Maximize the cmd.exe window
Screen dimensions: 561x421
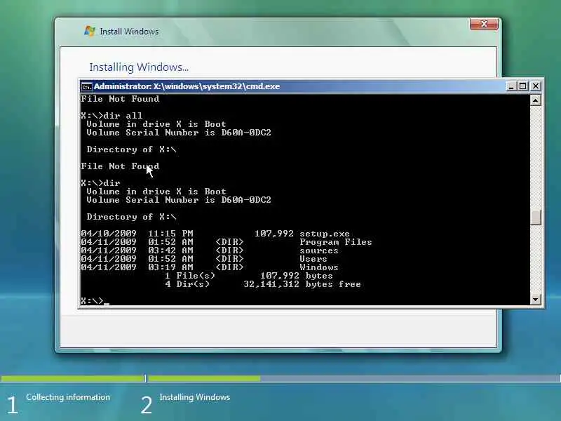tap(523, 86)
